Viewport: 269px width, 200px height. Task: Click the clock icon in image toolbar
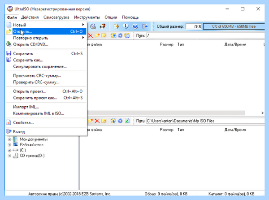127,35
